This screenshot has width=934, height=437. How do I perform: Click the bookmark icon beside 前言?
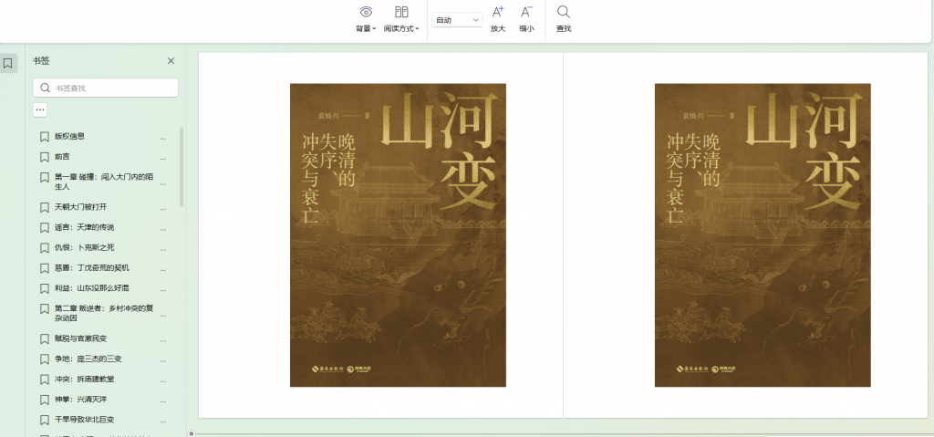click(44, 157)
